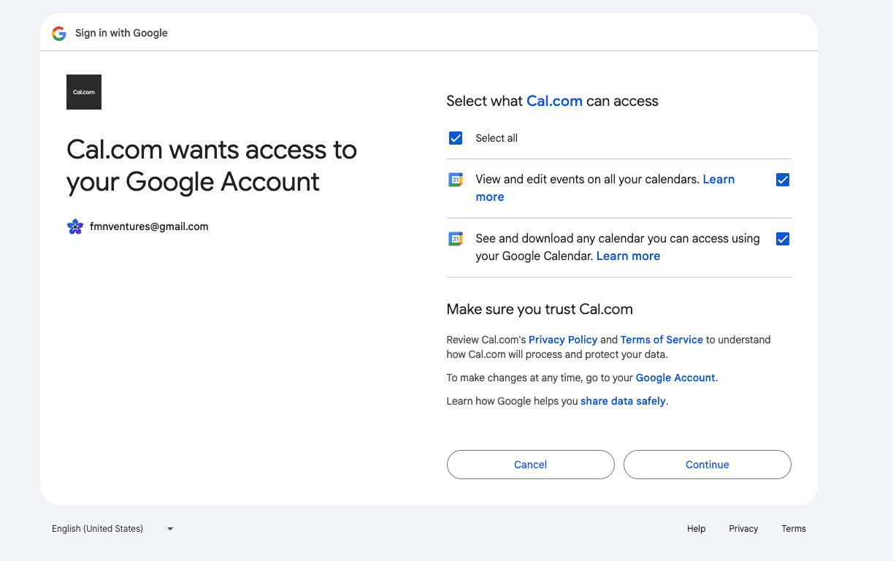The image size is (893, 561).
Task: Click the Calendar icon beside view and edit events
Action: 456,180
